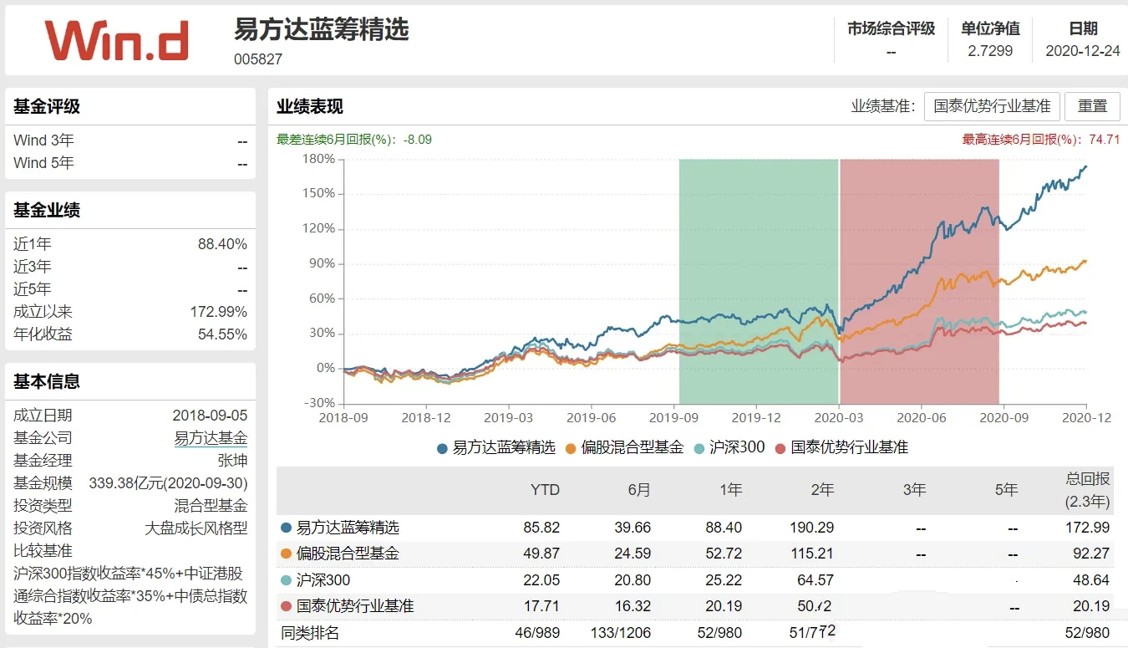Click the 2020-03 x-axis label
This screenshot has width=1128, height=648.
click(x=838, y=417)
